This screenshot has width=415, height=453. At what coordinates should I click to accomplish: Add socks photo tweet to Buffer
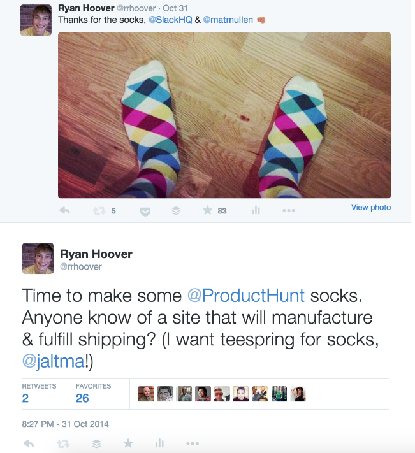click(177, 211)
